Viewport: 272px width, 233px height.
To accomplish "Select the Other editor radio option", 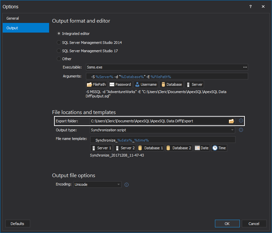I will 59,59.
